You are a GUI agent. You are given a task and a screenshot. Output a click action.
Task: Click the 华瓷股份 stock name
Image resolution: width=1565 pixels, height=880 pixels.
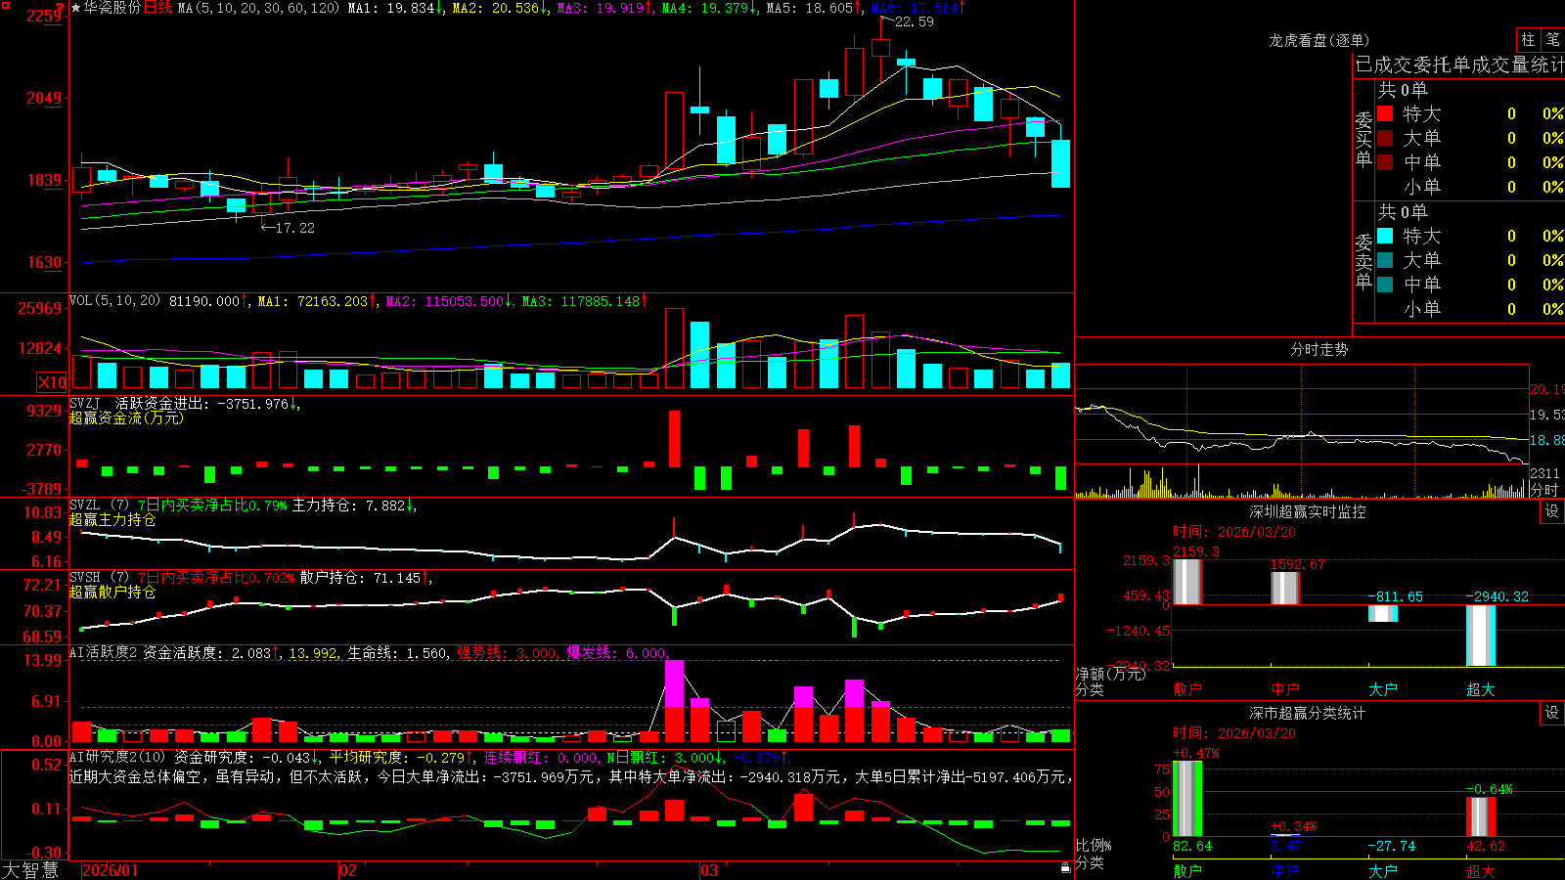[x=112, y=8]
